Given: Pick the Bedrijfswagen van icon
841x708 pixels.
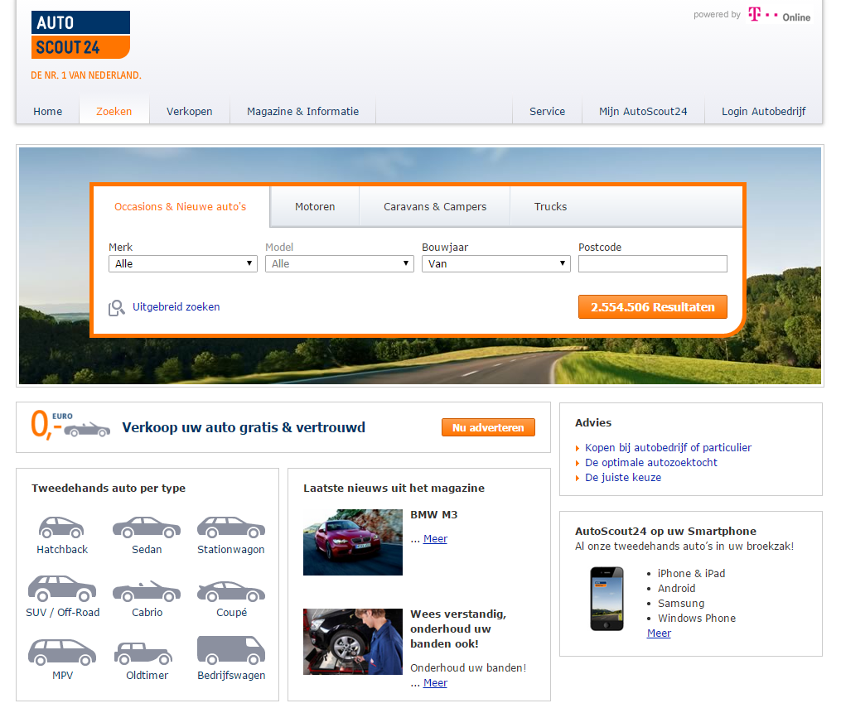Looking at the screenshot, I should (x=231, y=651).
